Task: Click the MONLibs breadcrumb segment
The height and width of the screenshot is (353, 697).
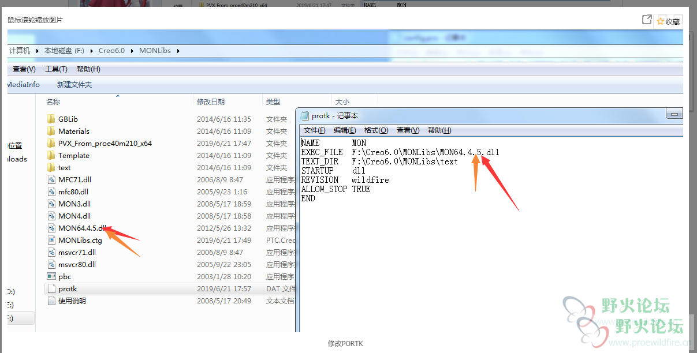Action: coord(155,51)
